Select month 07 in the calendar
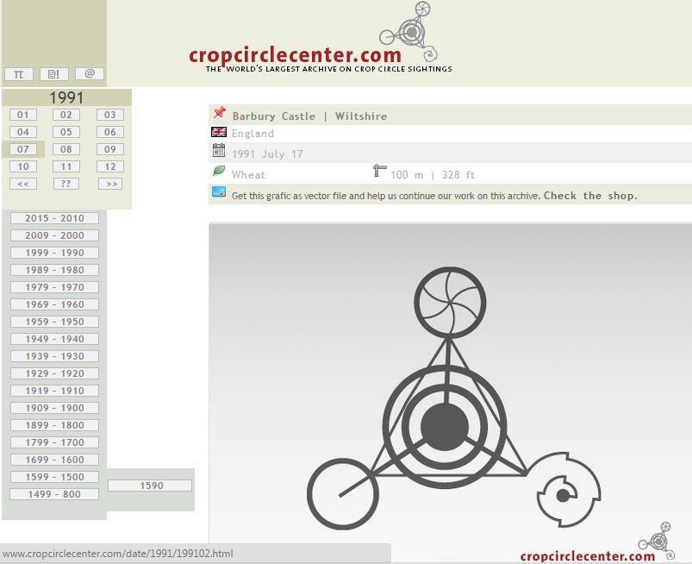 [x=22, y=149]
